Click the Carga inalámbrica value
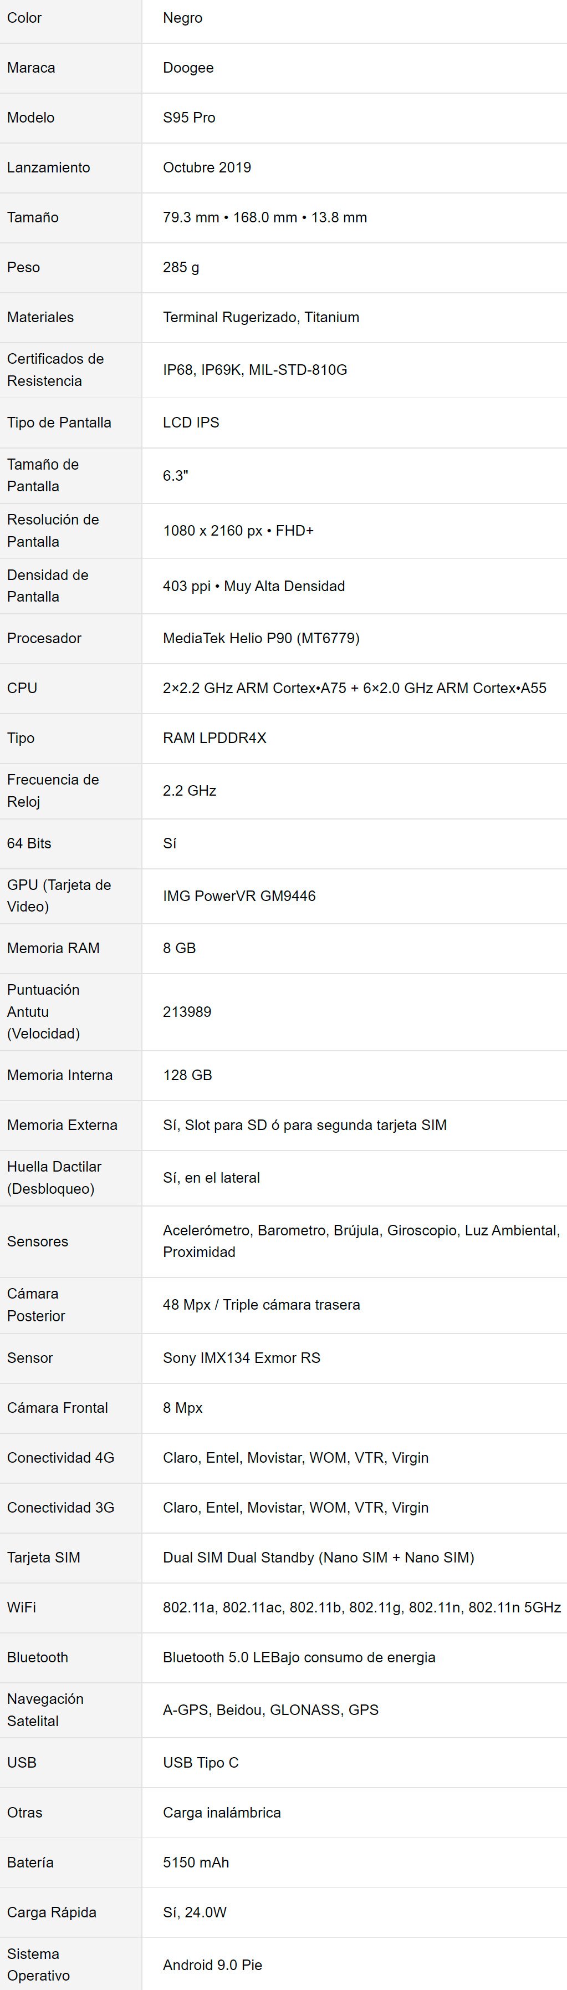The width and height of the screenshot is (567, 1990). click(222, 1813)
